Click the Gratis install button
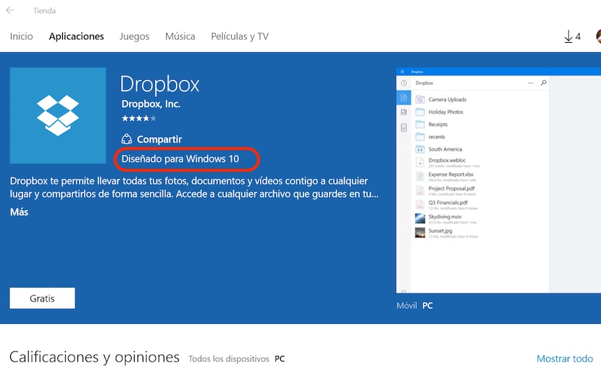The height and width of the screenshot is (371, 601). coord(42,298)
